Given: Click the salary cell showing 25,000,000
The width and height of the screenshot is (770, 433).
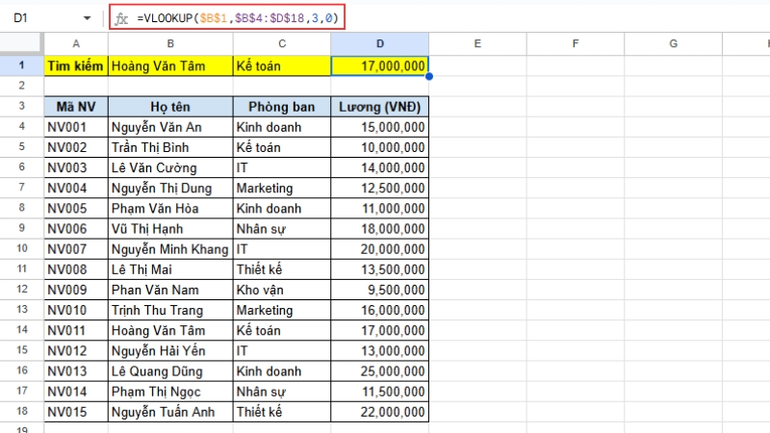Looking at the screenshot, I should tap(379, 370).
